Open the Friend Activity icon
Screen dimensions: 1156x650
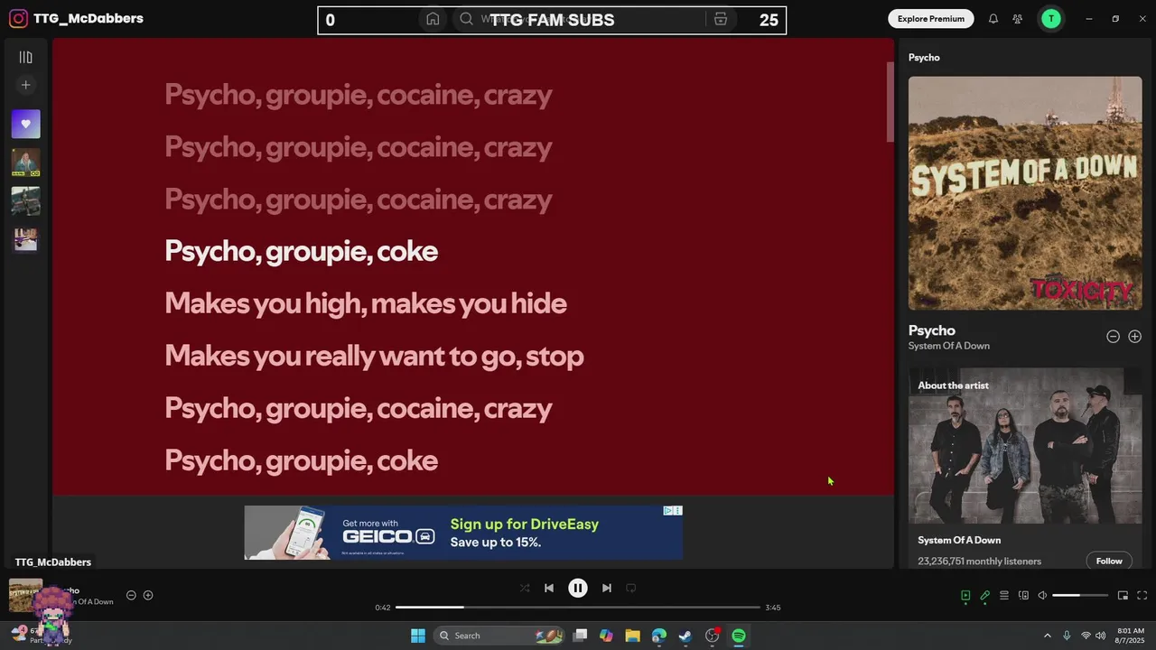tap(1018, 19)
